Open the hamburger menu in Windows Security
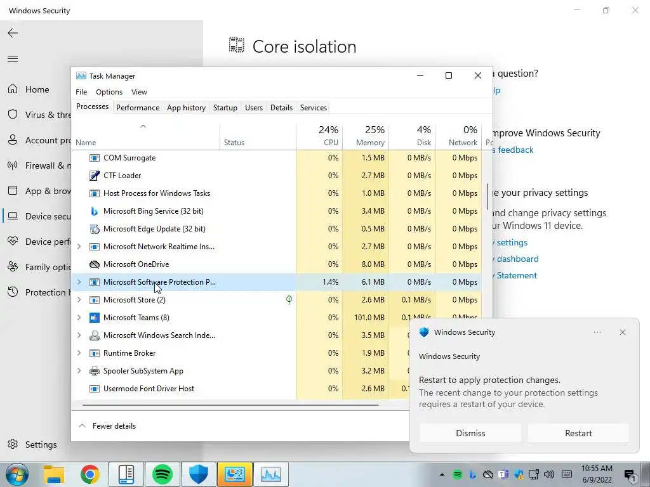 (13, 58)
